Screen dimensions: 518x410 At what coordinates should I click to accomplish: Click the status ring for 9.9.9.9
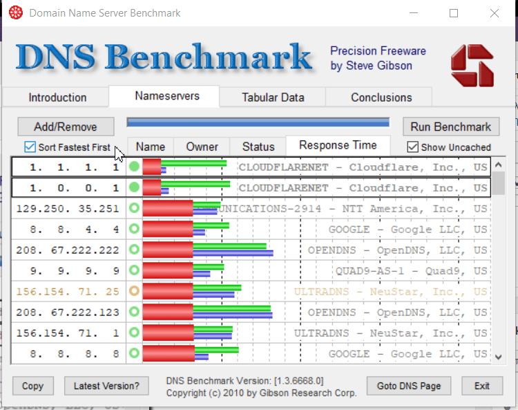coord(134,270)
